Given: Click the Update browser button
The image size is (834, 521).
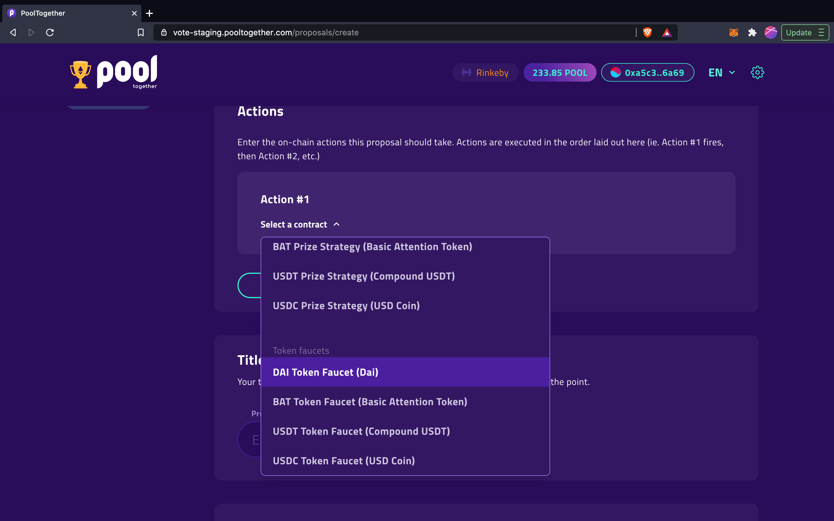Looking at the screenshot, I should 805,32.
